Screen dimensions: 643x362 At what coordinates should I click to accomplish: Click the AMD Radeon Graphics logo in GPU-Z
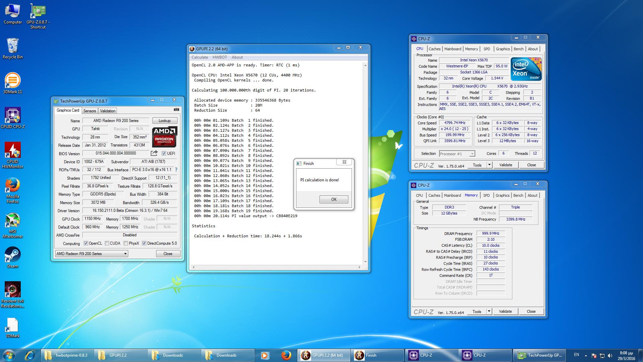tap(164, 137)
